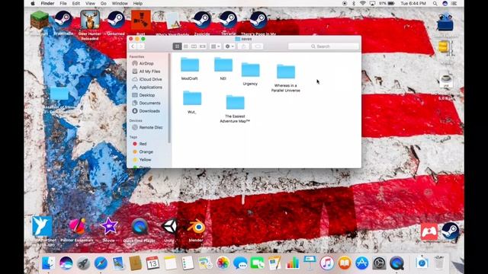Viewport: 488px width, 274px height.
Task: Open Launchpad from the Dock
Action: (83, 263)
